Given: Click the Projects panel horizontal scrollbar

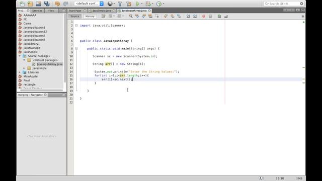Looking at the screenshot, I should coord(41,90).
